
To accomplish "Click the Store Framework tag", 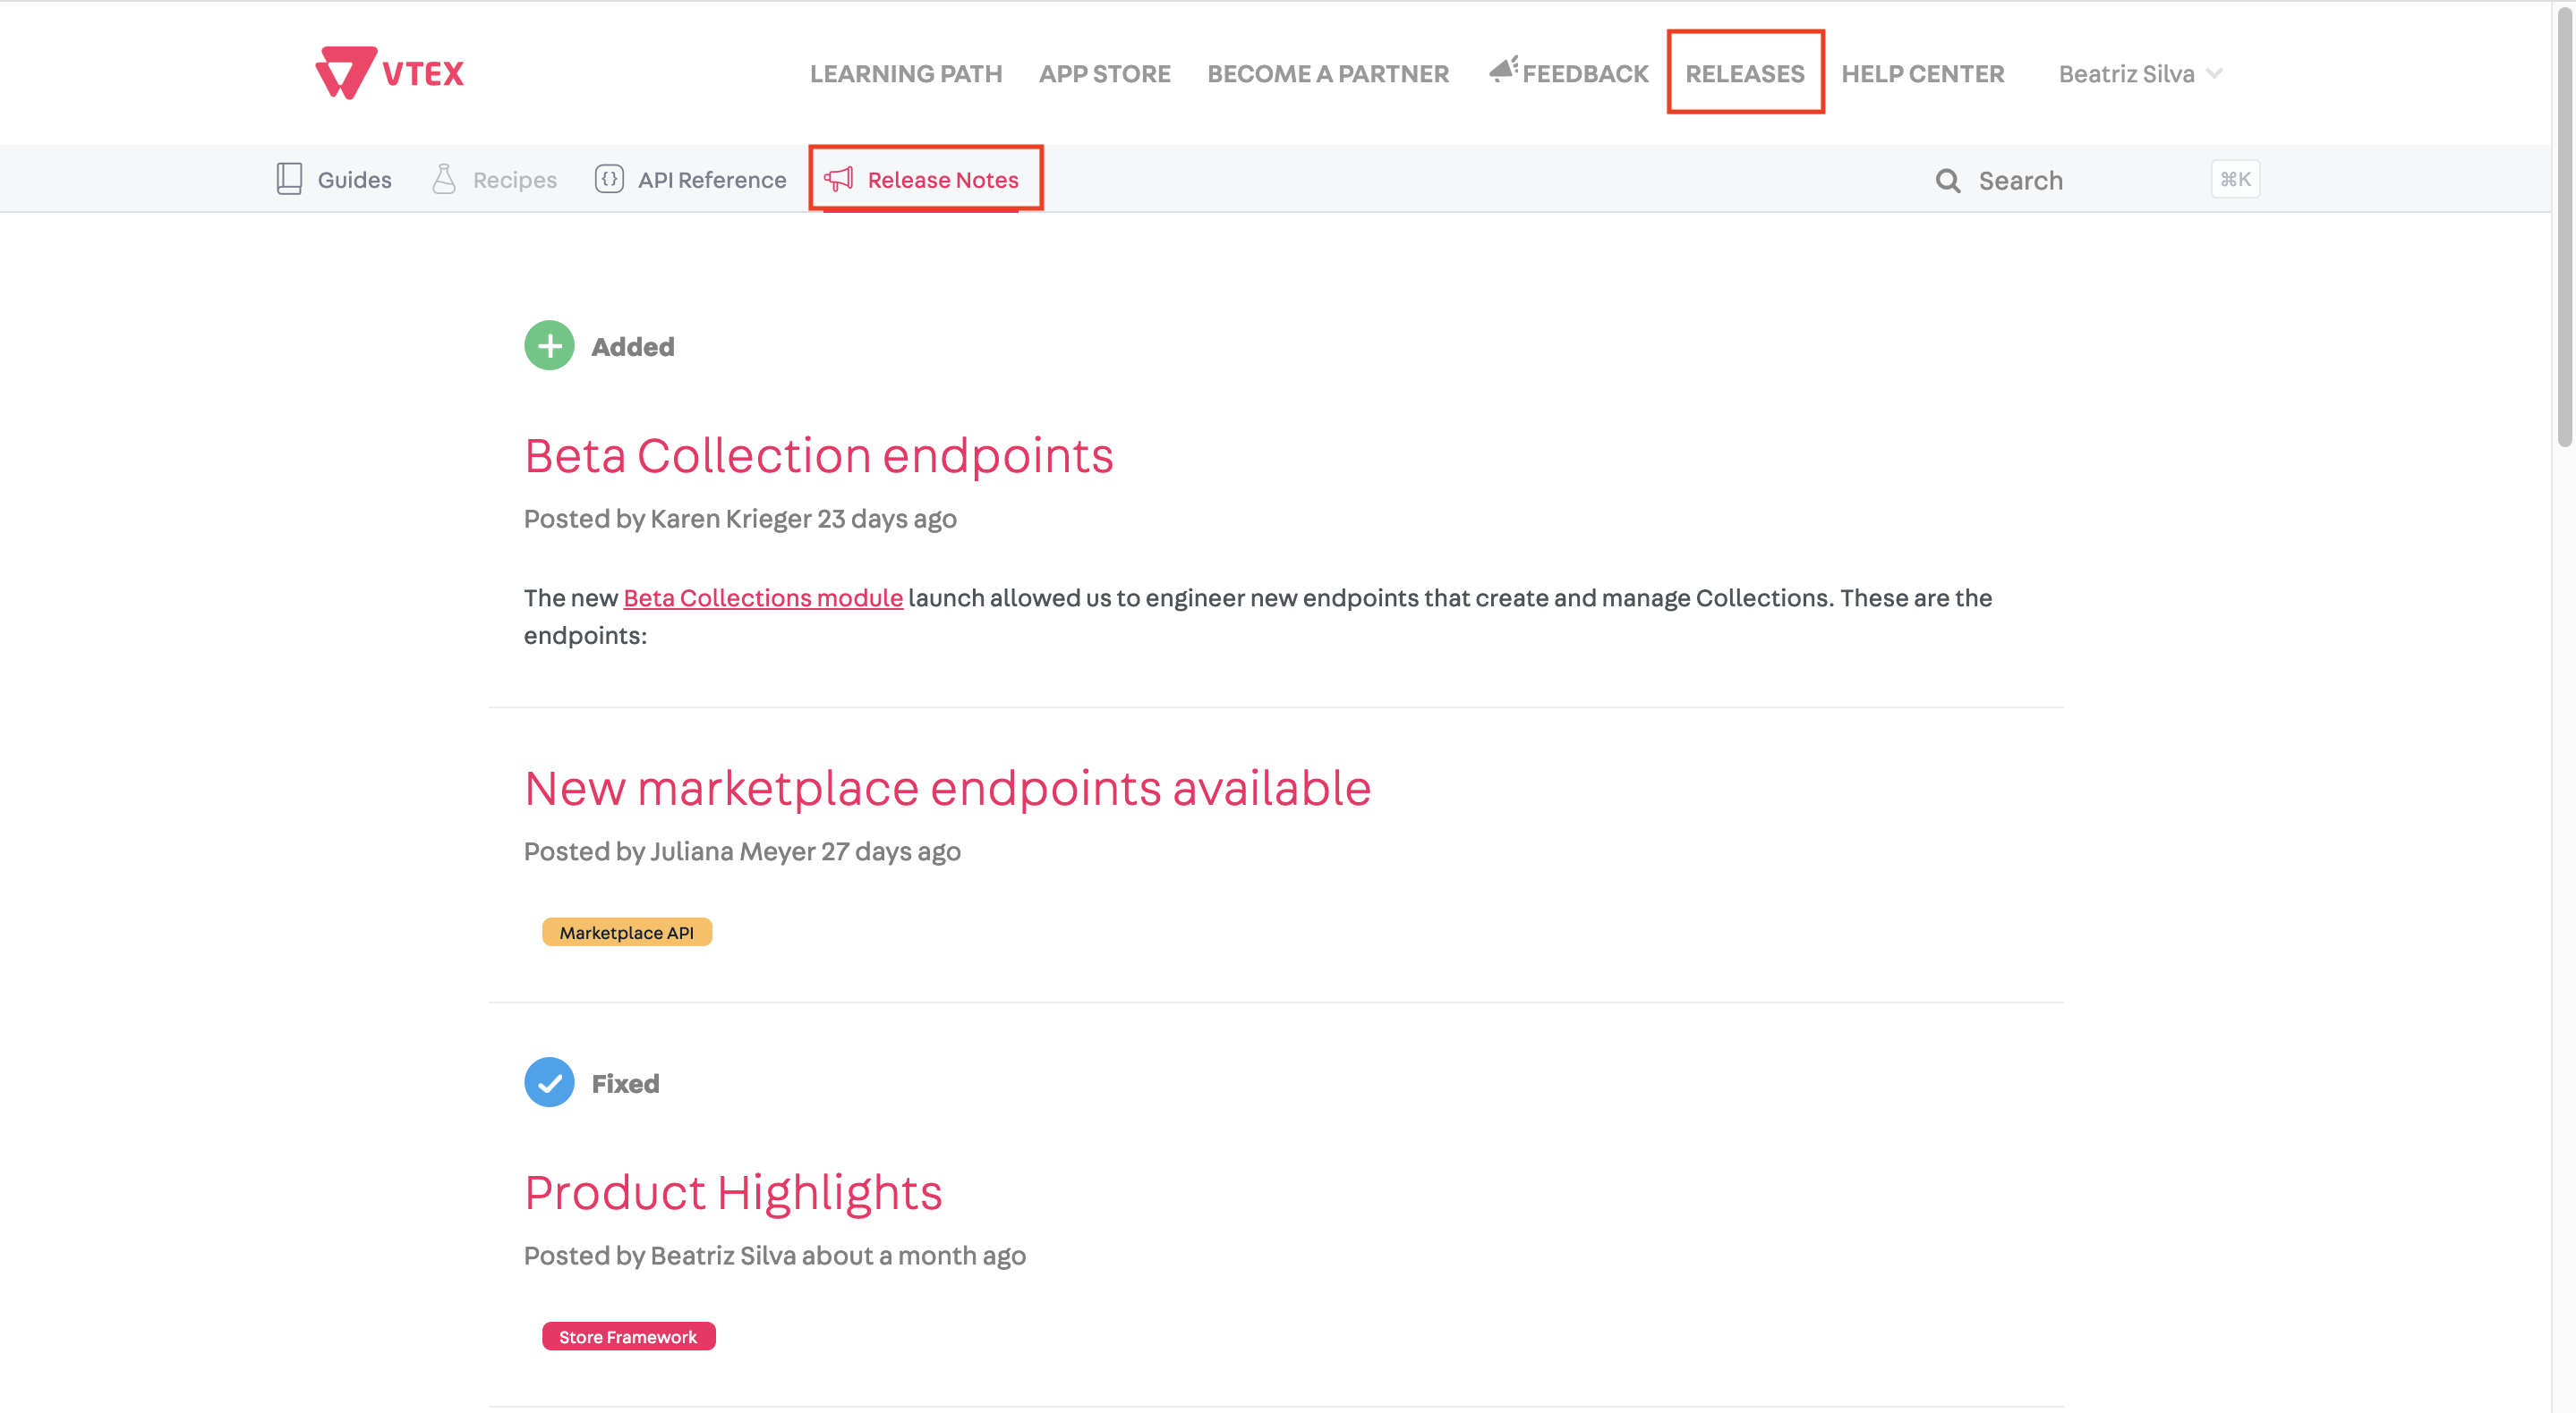I will pyautogui.click(x=627, y=1336).
